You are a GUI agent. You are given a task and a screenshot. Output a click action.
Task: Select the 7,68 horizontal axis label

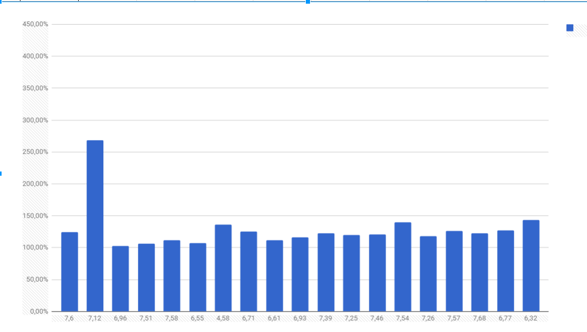(x=479, y=318)
